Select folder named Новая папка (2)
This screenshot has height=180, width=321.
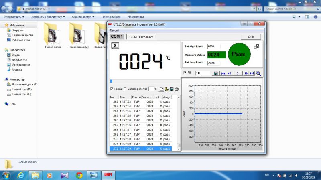[78, 36]
